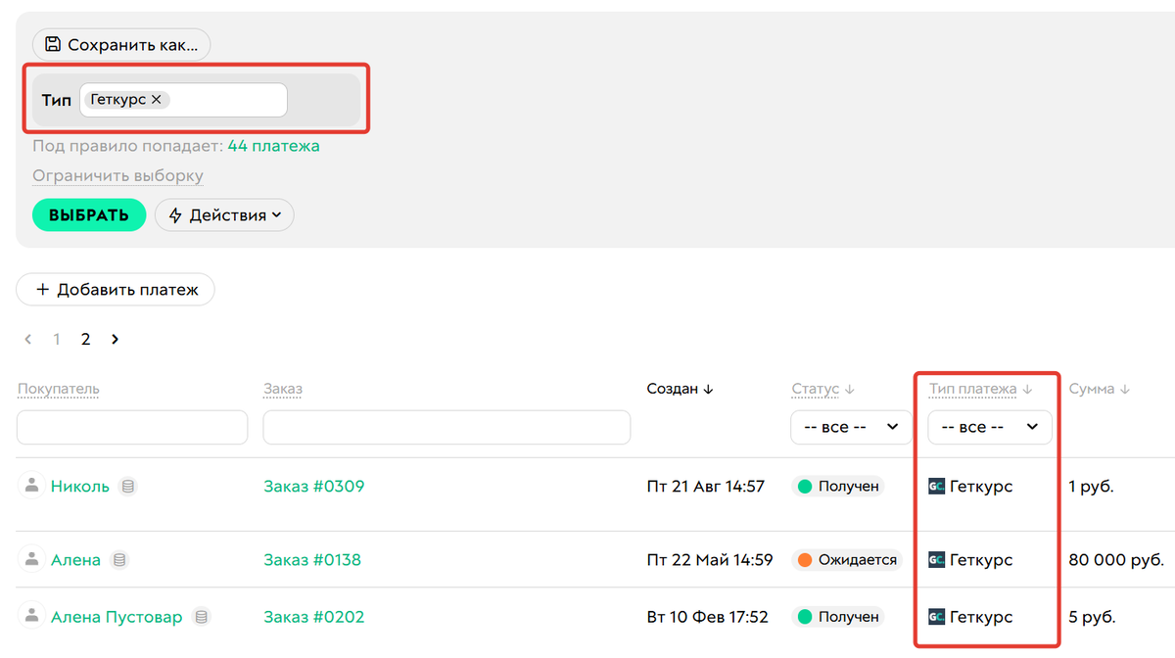Open the Статус filter dropdown
This screenshot has height=658, width=1175.
(851, 427)
